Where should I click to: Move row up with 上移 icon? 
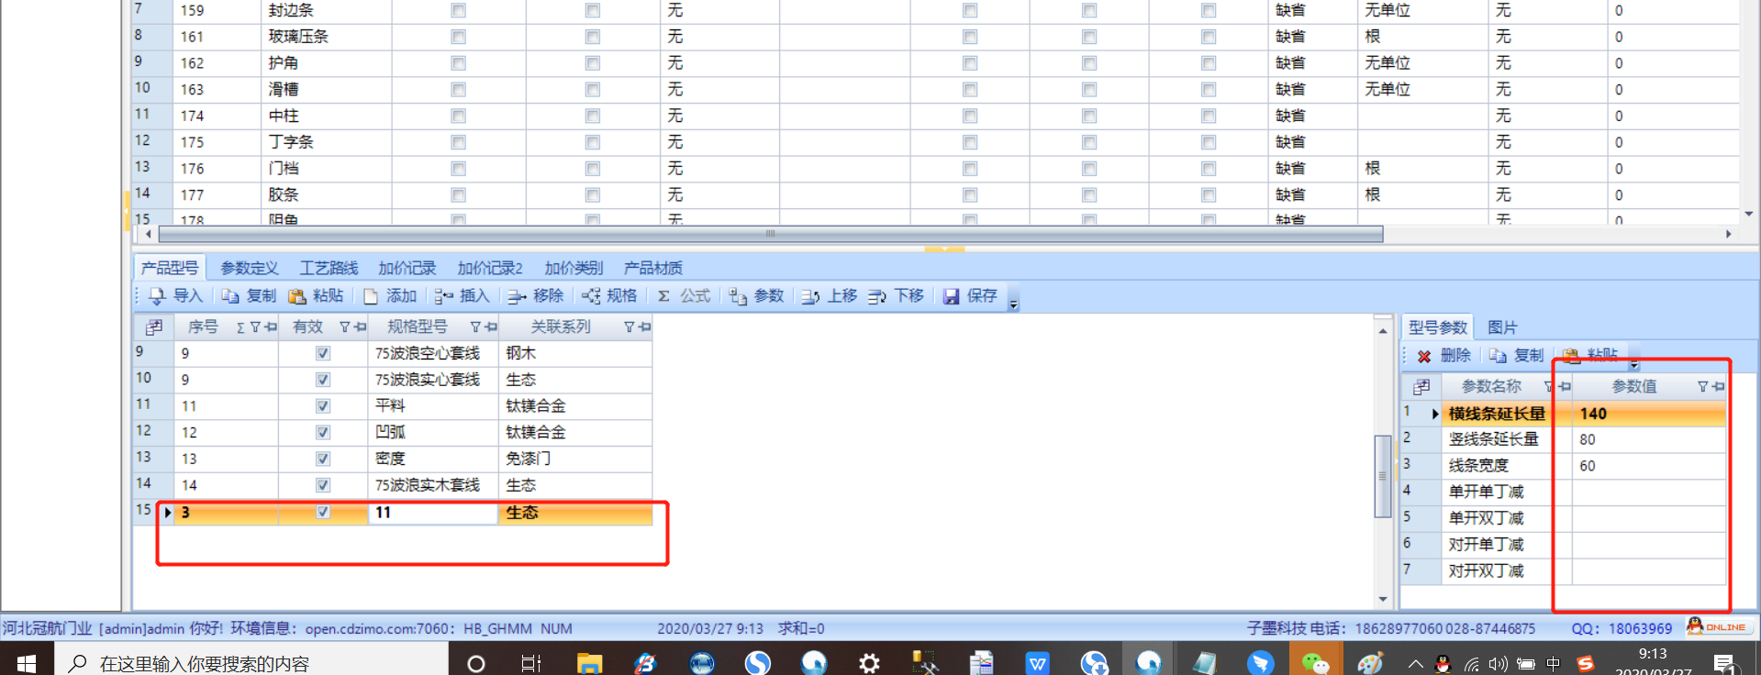[810, 296]
